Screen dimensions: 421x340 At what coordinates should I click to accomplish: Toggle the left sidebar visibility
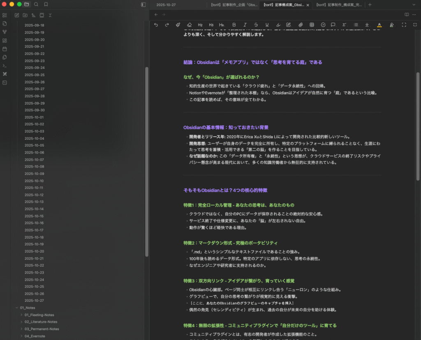click(143, 5)
